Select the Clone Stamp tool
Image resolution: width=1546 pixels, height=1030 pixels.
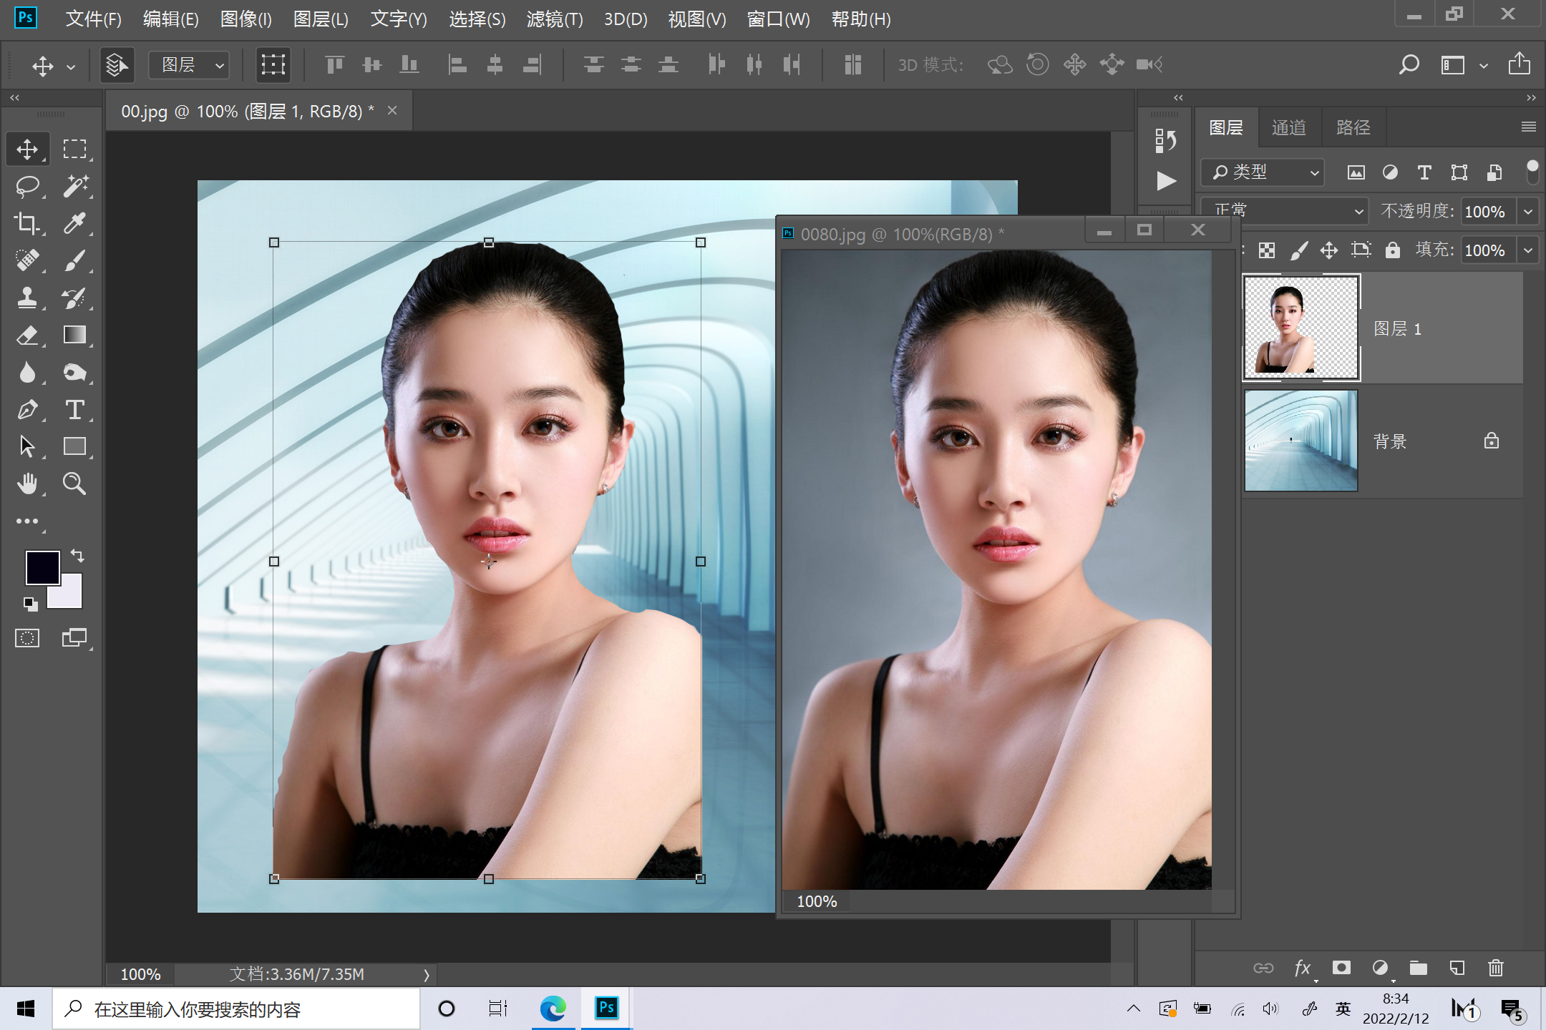click(27, 298)
